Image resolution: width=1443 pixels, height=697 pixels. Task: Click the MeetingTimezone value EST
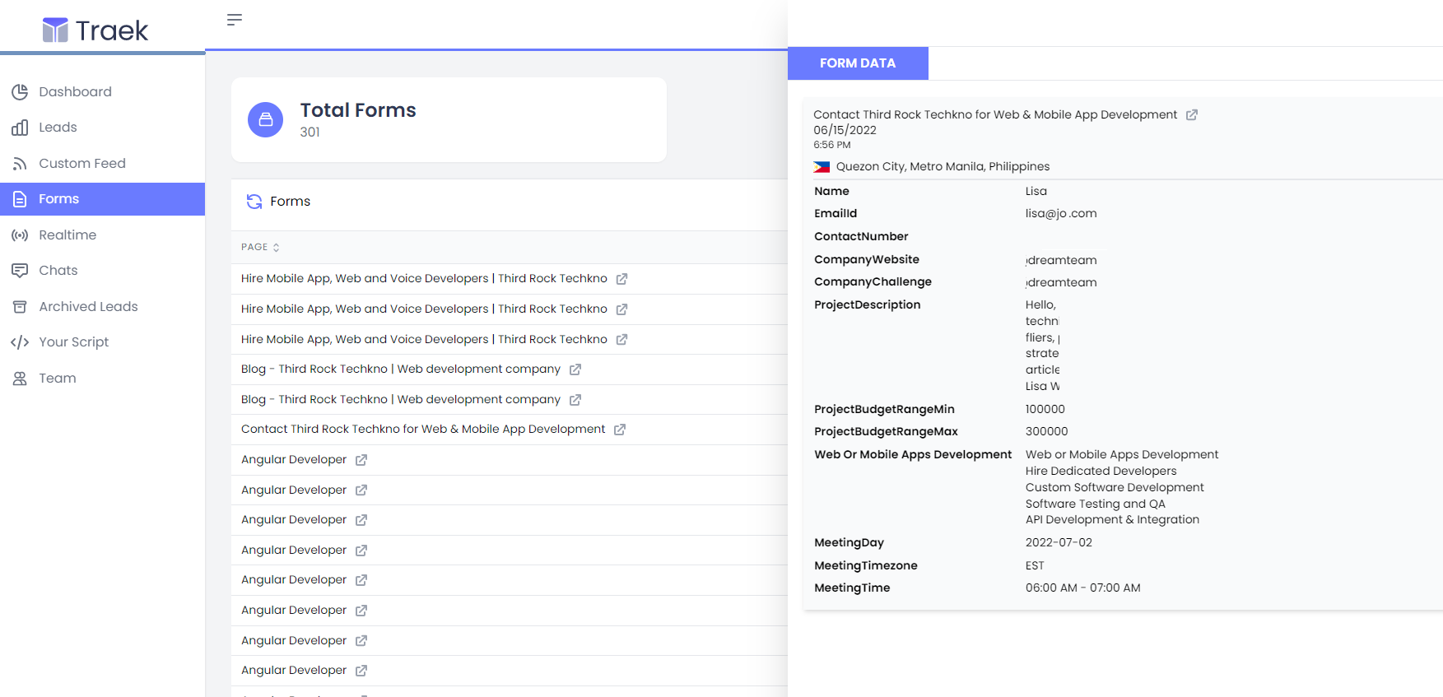pos(1035,566)
